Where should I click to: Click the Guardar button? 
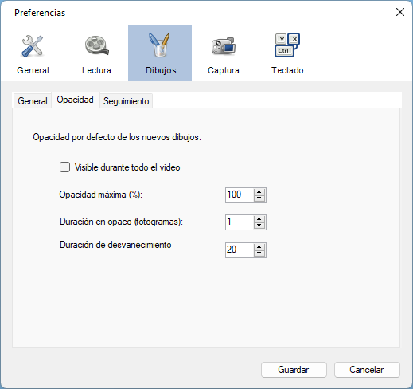(x=294, y=370)
